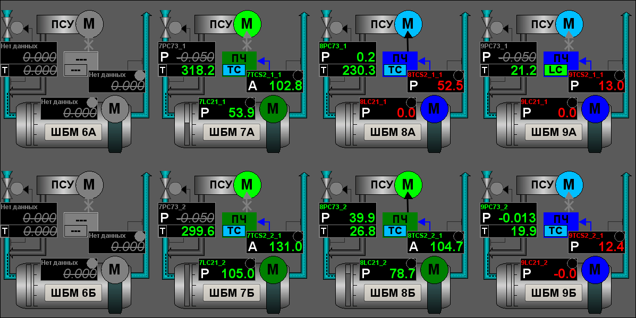Select the 7TCS2_1_1 value field showing 102.8
This screenshot has height=318, width=636.
282,85
